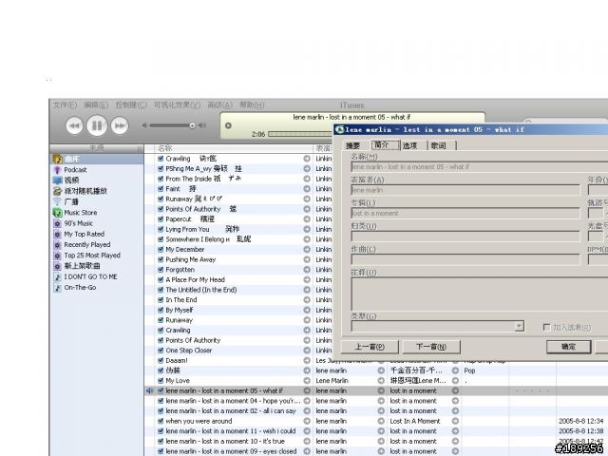
Task: Click arrow icon next to My Love
Action: pyautogui.click(x=307, y=380)
